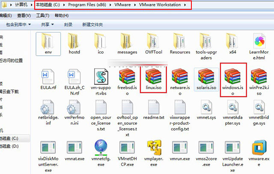The image size is (274, 174).
Task: Click the VMware breadcrumb segment
Action: click(x=122, y=5)
